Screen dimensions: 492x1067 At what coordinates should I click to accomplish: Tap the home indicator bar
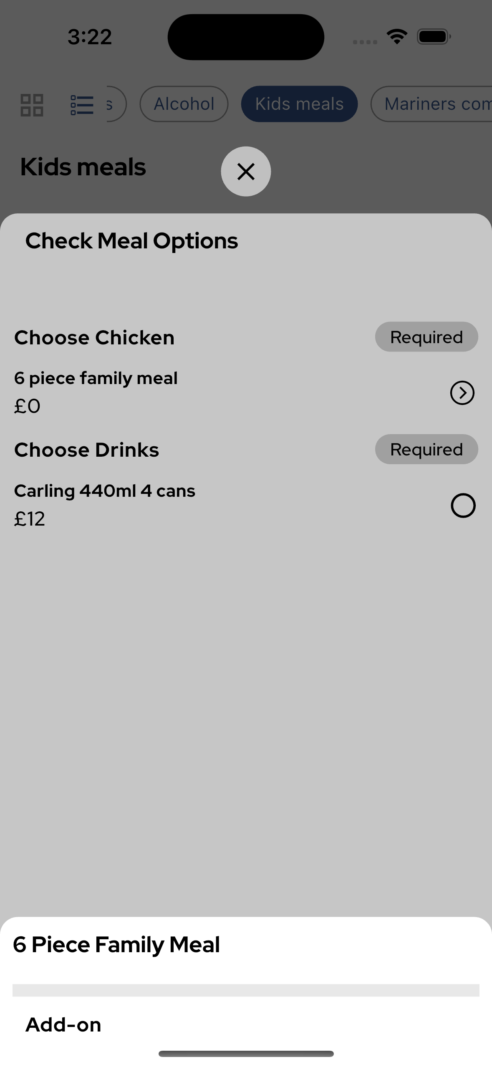(x=246, y=1054)
